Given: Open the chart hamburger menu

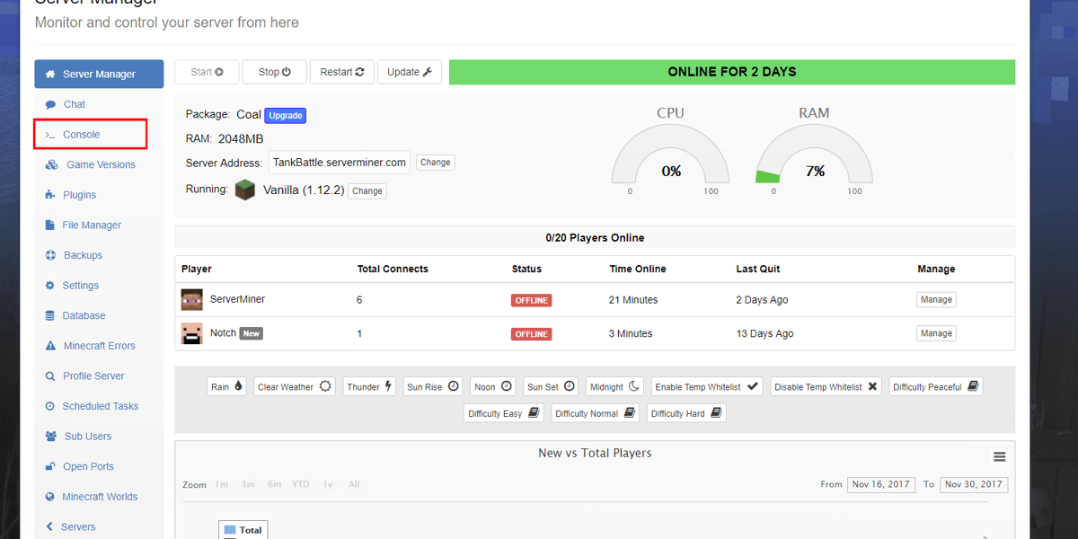Looking at the screenshot, I should point(999,457).
